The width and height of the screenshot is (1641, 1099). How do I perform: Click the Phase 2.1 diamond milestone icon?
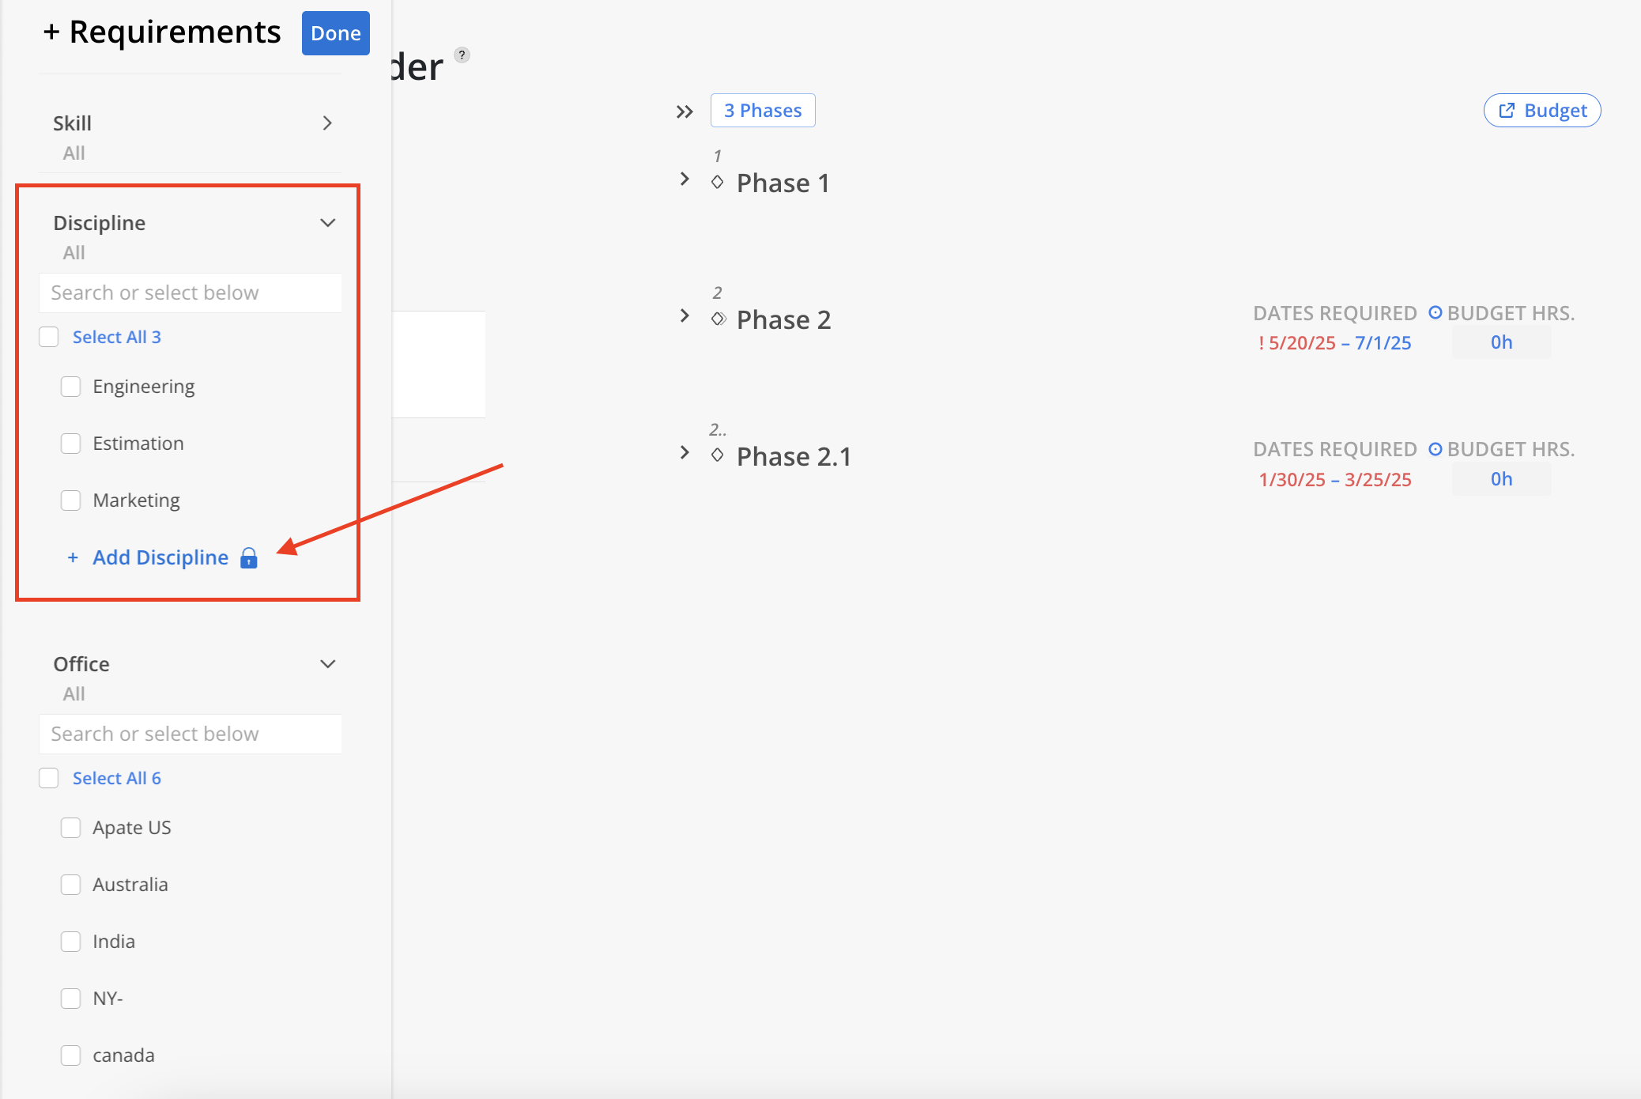click(717, 455)
